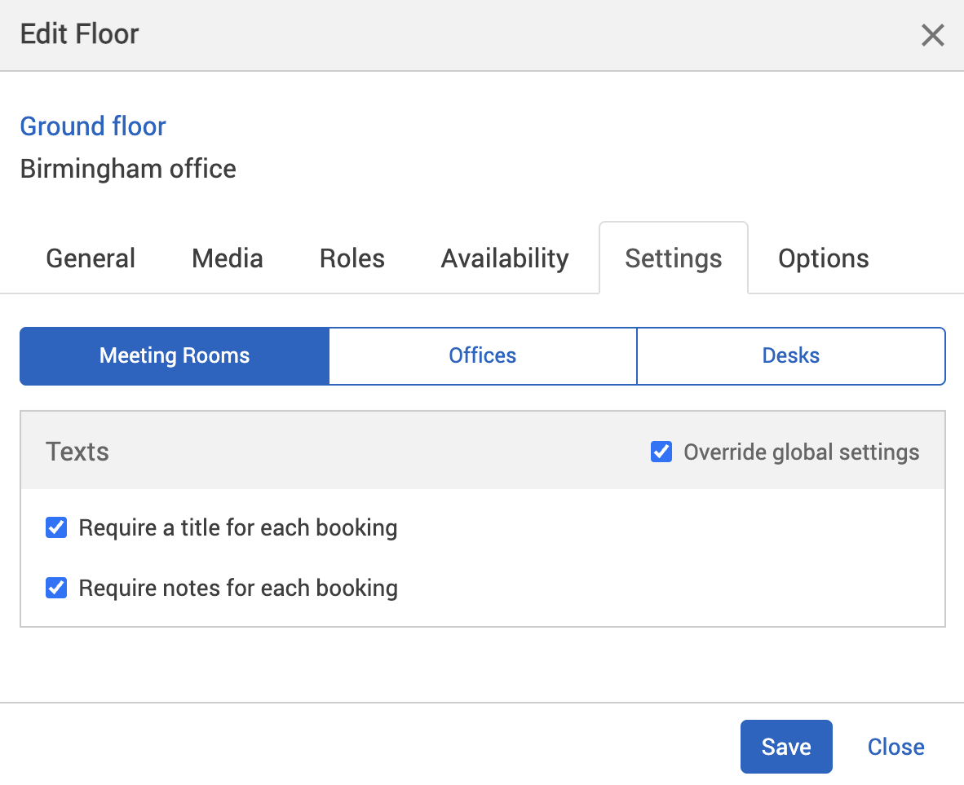Click the Texts section header
964x785 pixels.
coord(77,451)
